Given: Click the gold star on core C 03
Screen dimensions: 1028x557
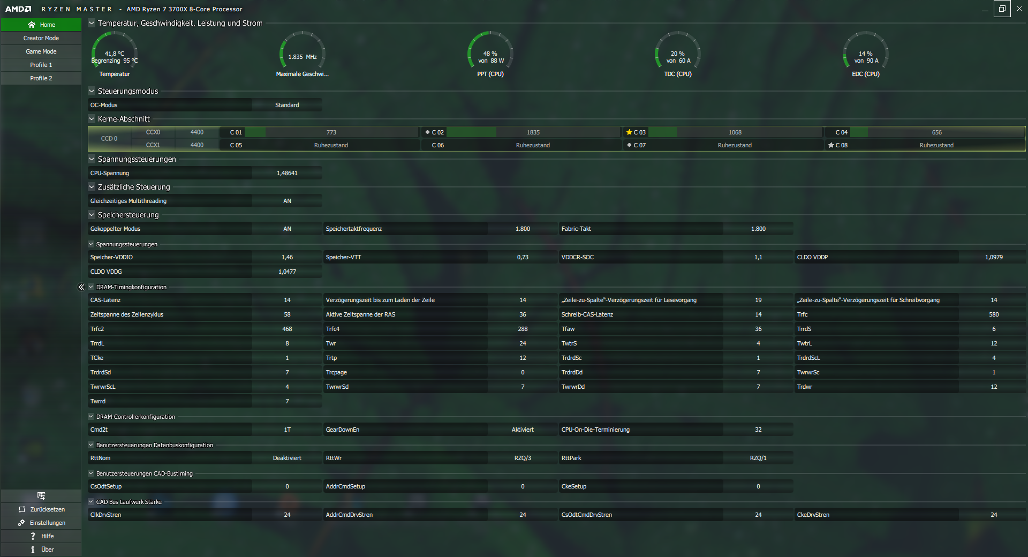Looking at the screenshot, I should click(629, 132).
